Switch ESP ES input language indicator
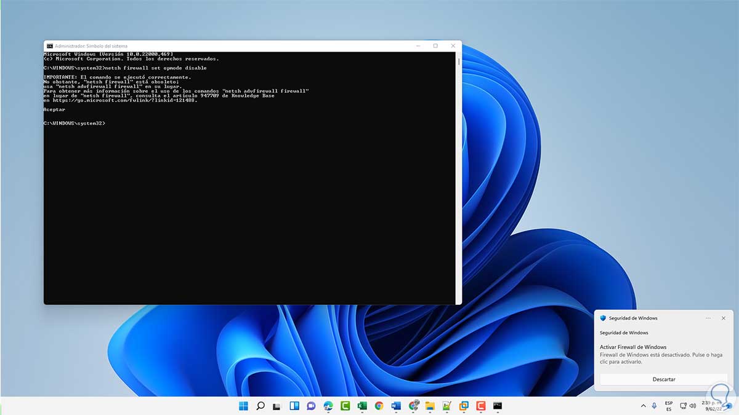The image size is (739, 415). click(669, 406)
